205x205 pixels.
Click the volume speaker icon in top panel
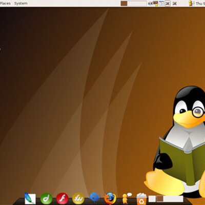150,3
